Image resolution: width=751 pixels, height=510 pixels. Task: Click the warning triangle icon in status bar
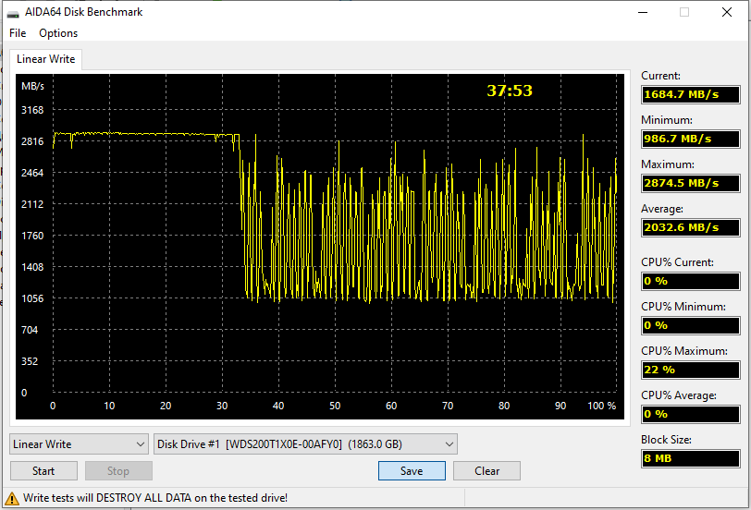(12, 499)
